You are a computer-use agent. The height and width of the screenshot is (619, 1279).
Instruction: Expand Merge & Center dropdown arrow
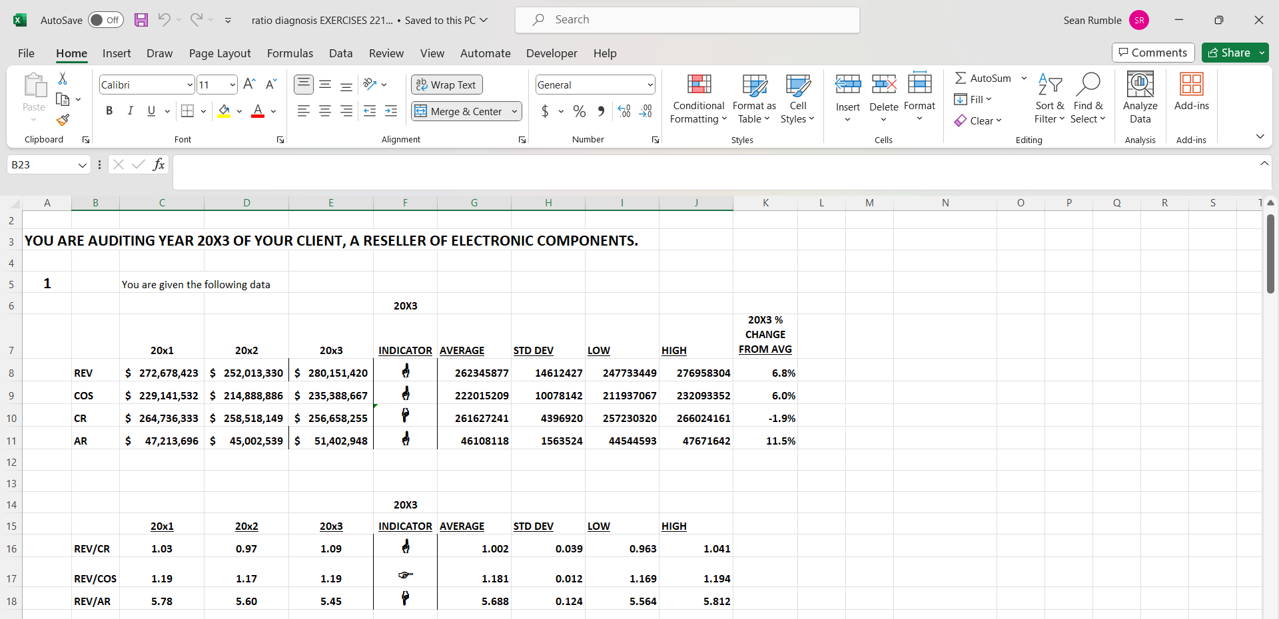[515, 112]
